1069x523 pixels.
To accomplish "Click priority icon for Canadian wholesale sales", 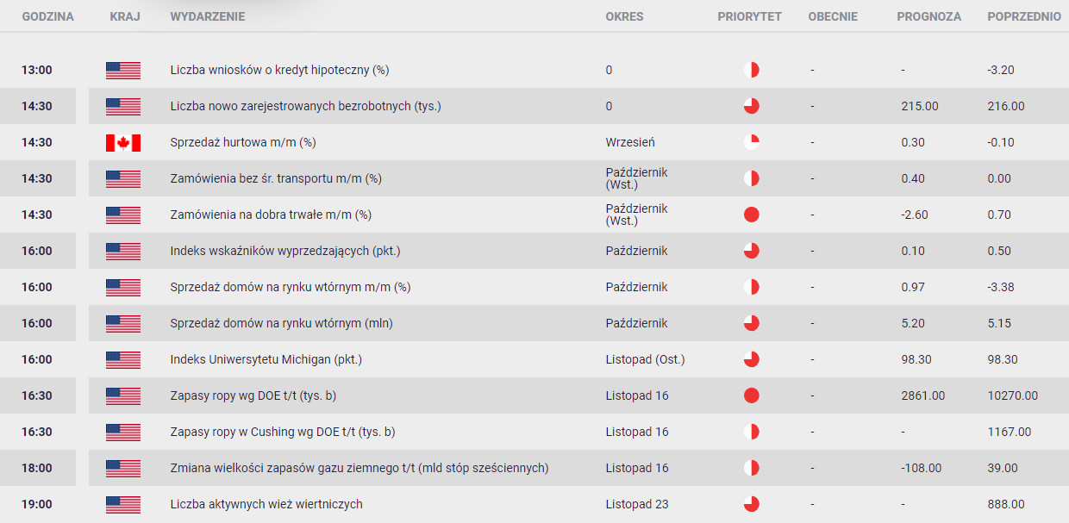I will tap(751, 142).
